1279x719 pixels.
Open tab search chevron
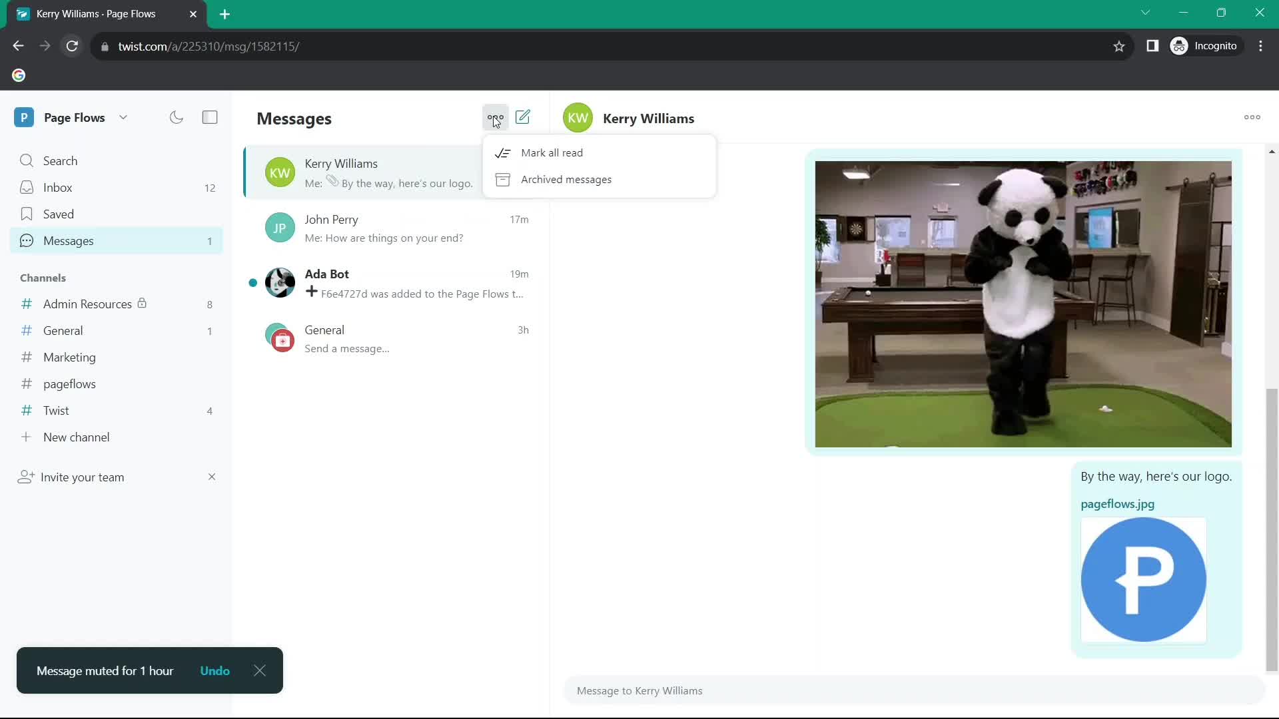(1145, 13)
